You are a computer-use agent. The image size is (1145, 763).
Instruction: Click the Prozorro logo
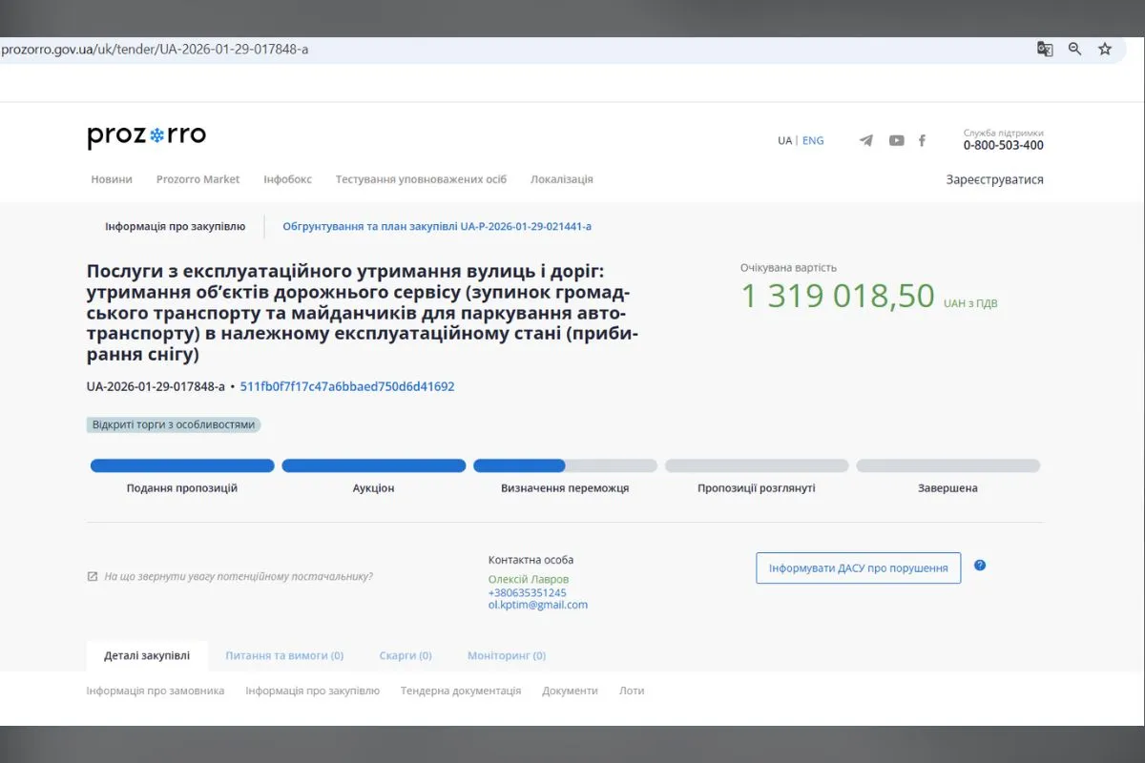(146, 134)
